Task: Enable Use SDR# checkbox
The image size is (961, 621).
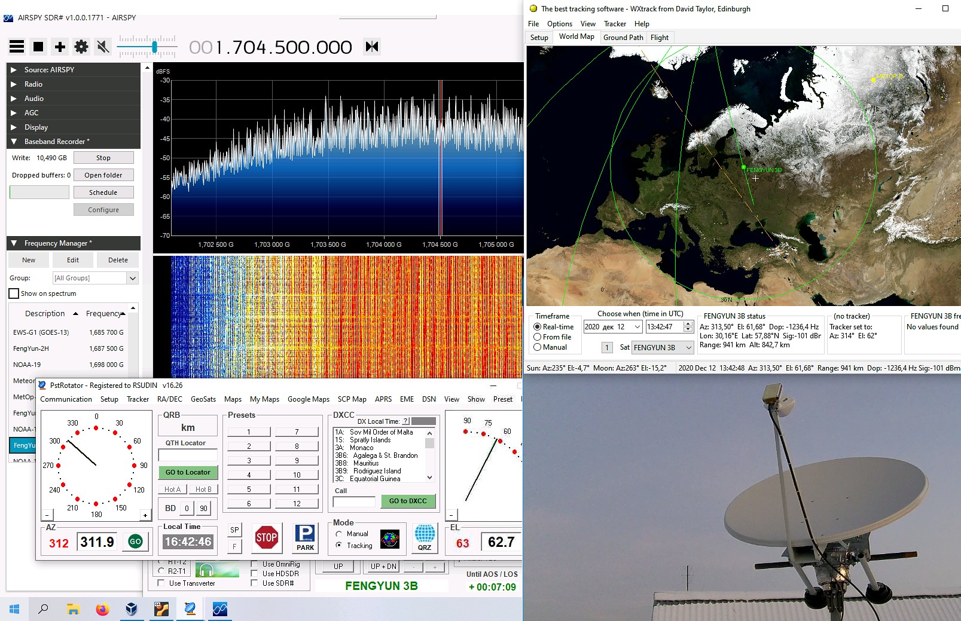Action: click(x=255, y=583)
